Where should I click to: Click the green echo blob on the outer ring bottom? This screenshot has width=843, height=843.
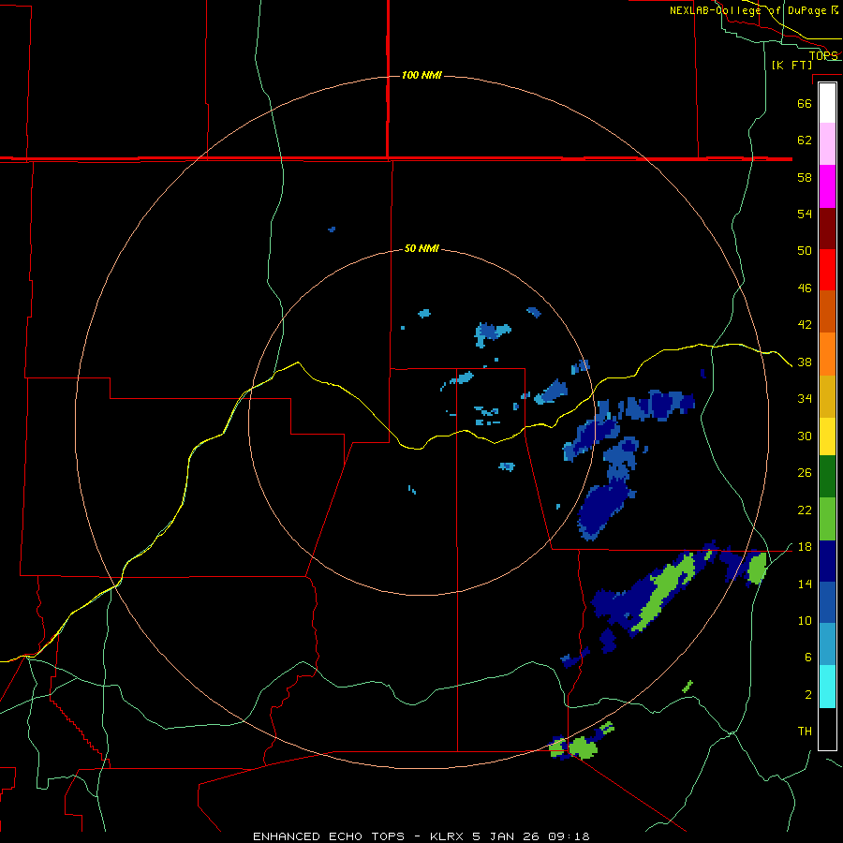tap(583, 747)
